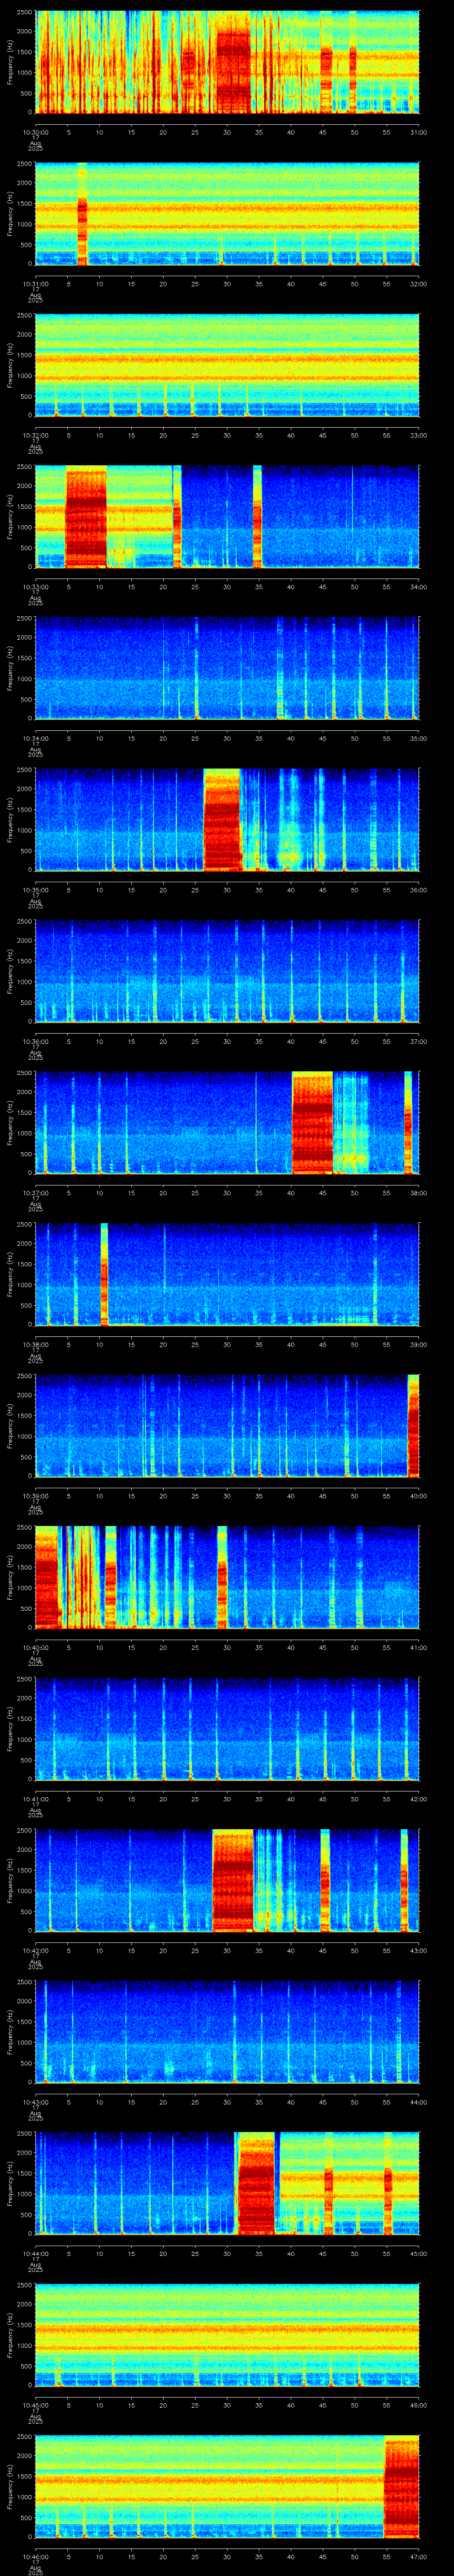Click the "10:39:00" start time label
Viewport: 454px width, 2576px height.
point(35,1495)
